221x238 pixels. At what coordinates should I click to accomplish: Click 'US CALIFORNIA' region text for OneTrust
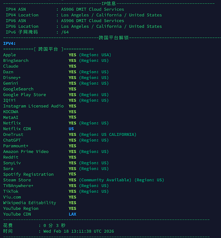click(x=119, y=135)
